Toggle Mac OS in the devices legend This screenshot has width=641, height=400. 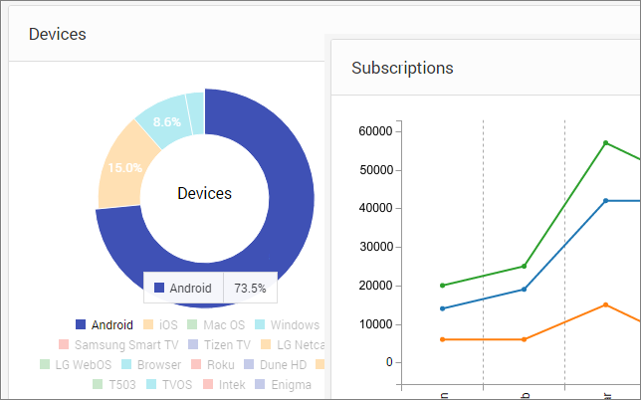tap(215, 324)
